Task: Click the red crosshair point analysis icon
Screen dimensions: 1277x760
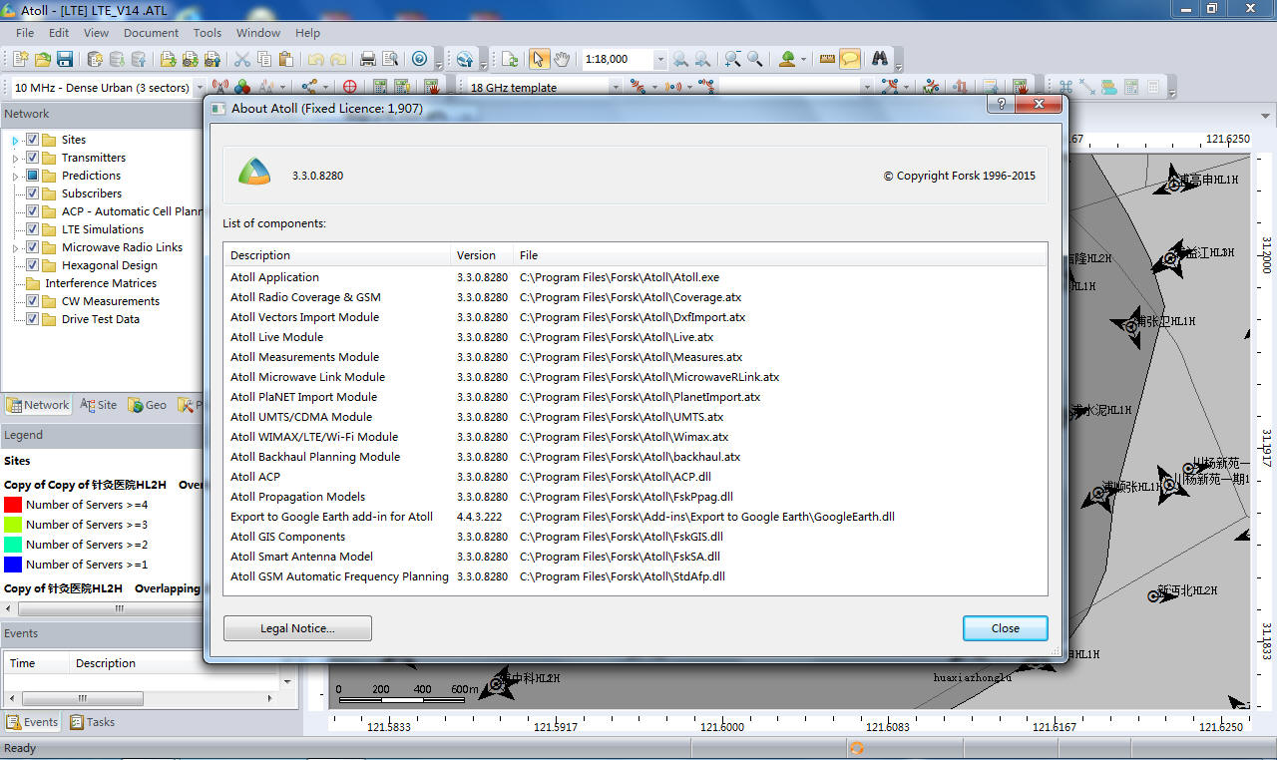Action: pos(349,88)
